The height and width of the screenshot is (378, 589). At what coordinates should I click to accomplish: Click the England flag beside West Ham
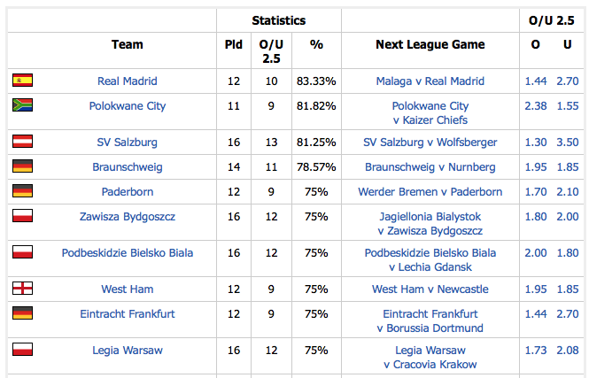pyautogui.click(x=22, y=289)
